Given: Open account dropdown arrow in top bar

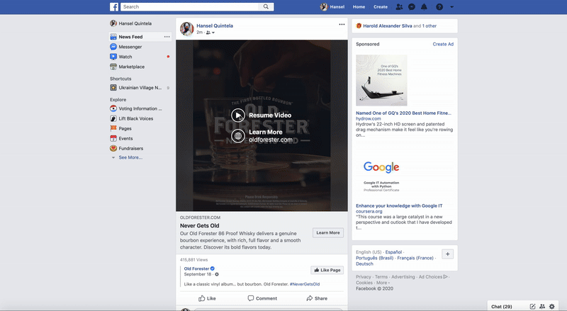Looking at the screenshot, I should (x=451, y=7).
